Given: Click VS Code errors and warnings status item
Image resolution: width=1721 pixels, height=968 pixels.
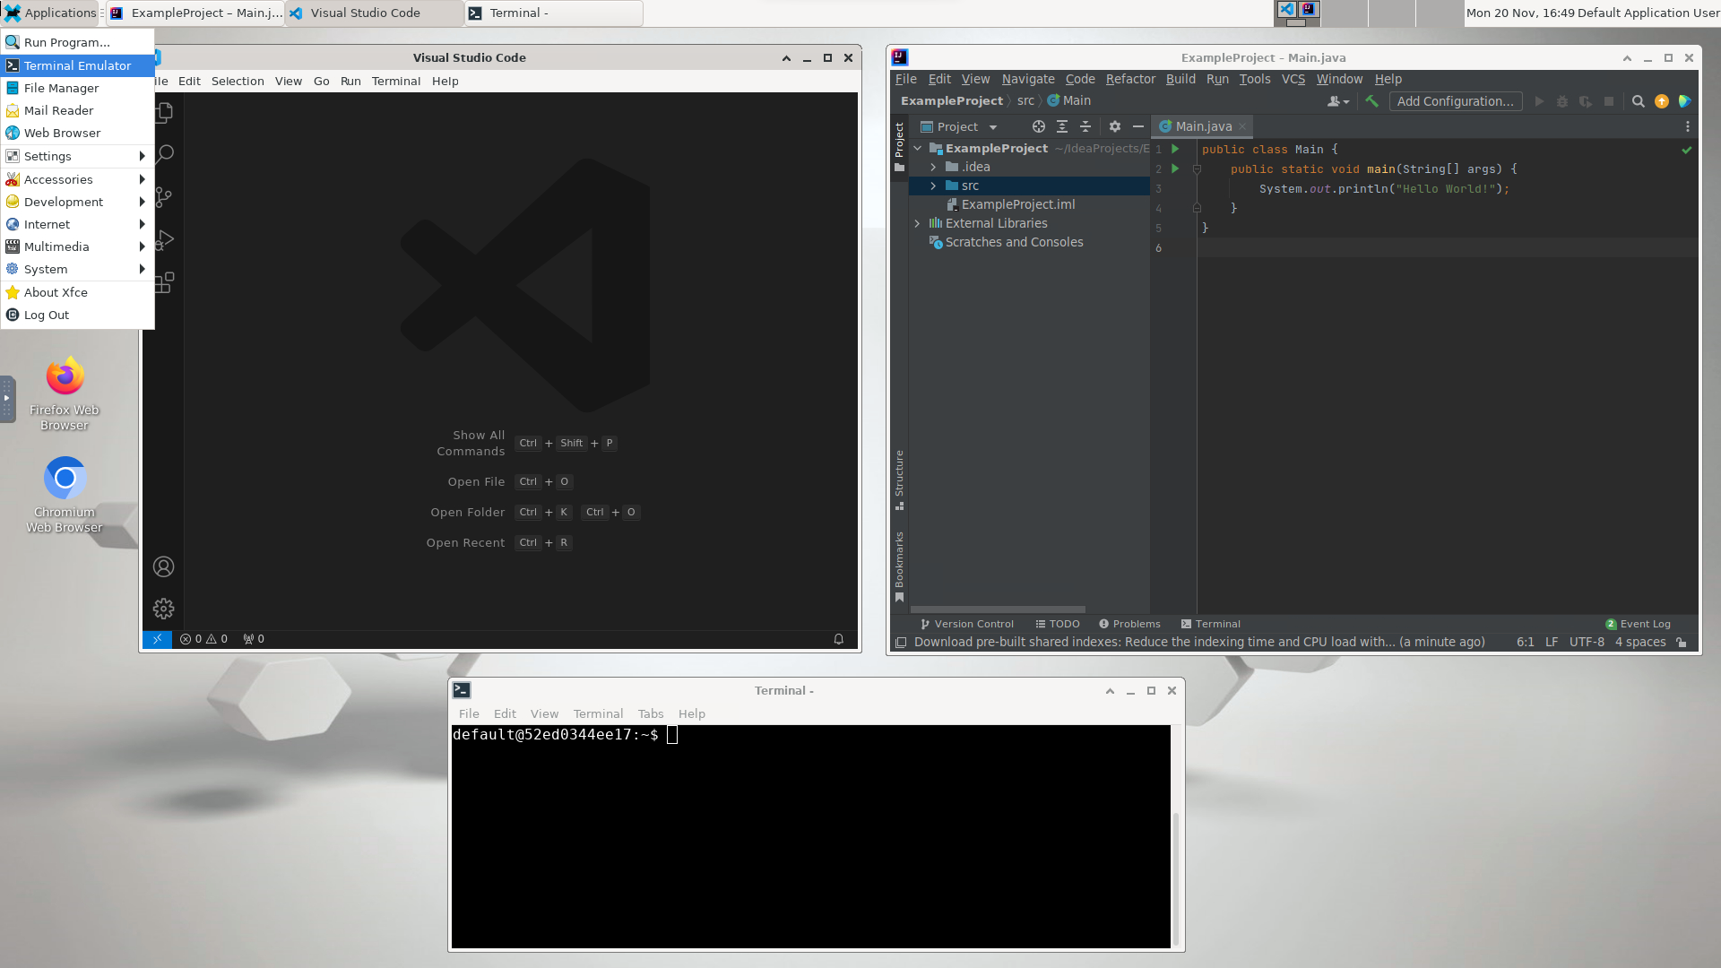Looking at the screenshot, I should click(x=203, y=639).
